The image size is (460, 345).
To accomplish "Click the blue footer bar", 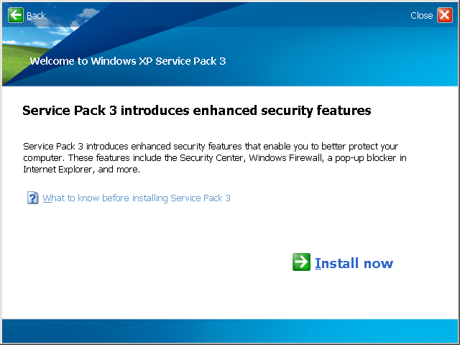I will 230,331.
